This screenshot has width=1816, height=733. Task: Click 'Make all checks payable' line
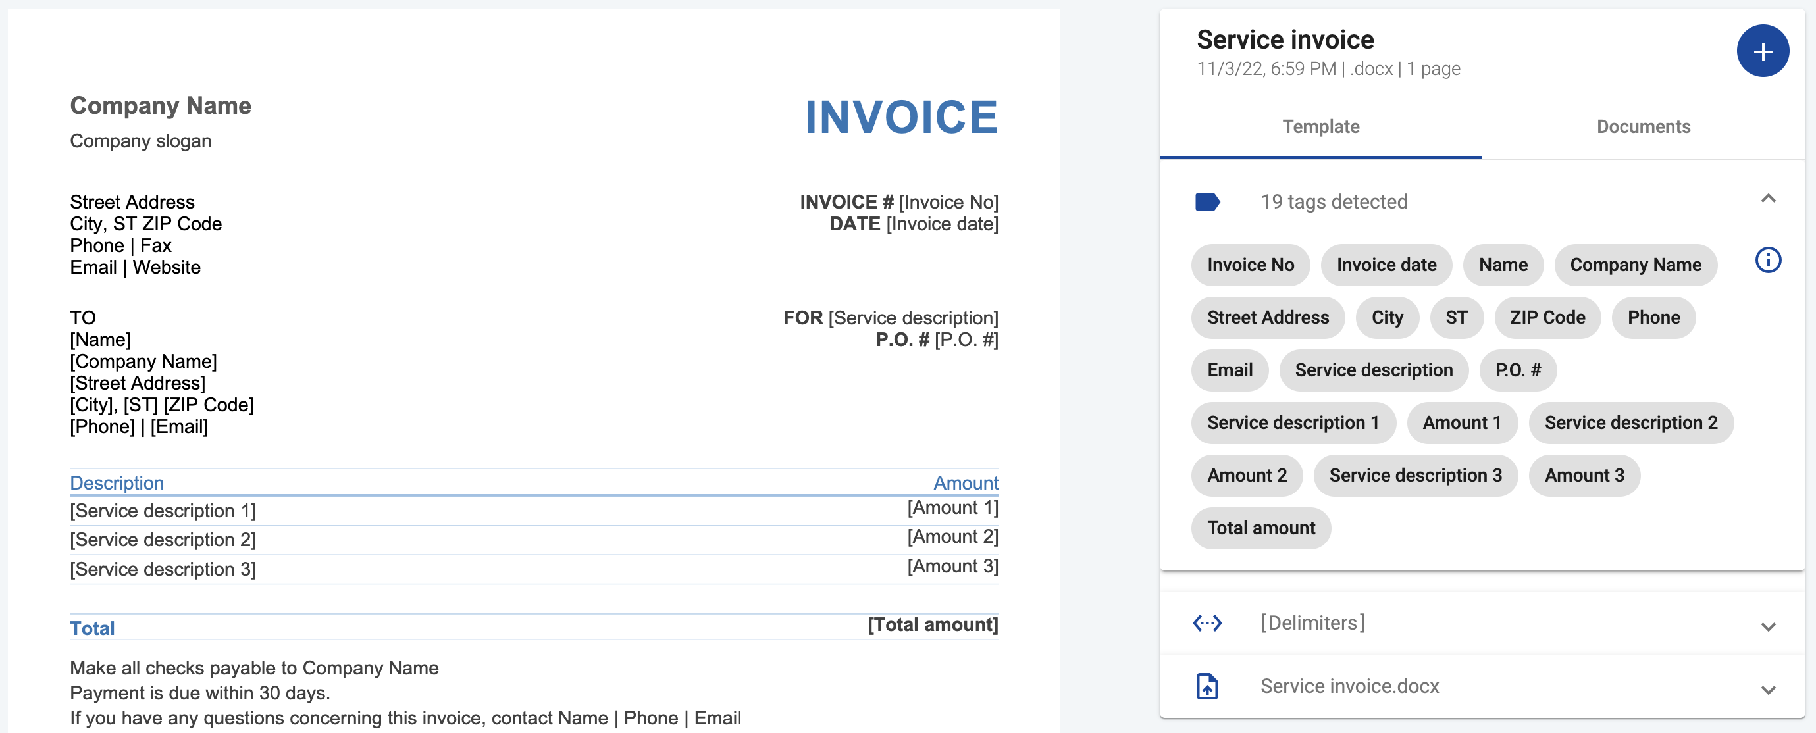point(254,668)
